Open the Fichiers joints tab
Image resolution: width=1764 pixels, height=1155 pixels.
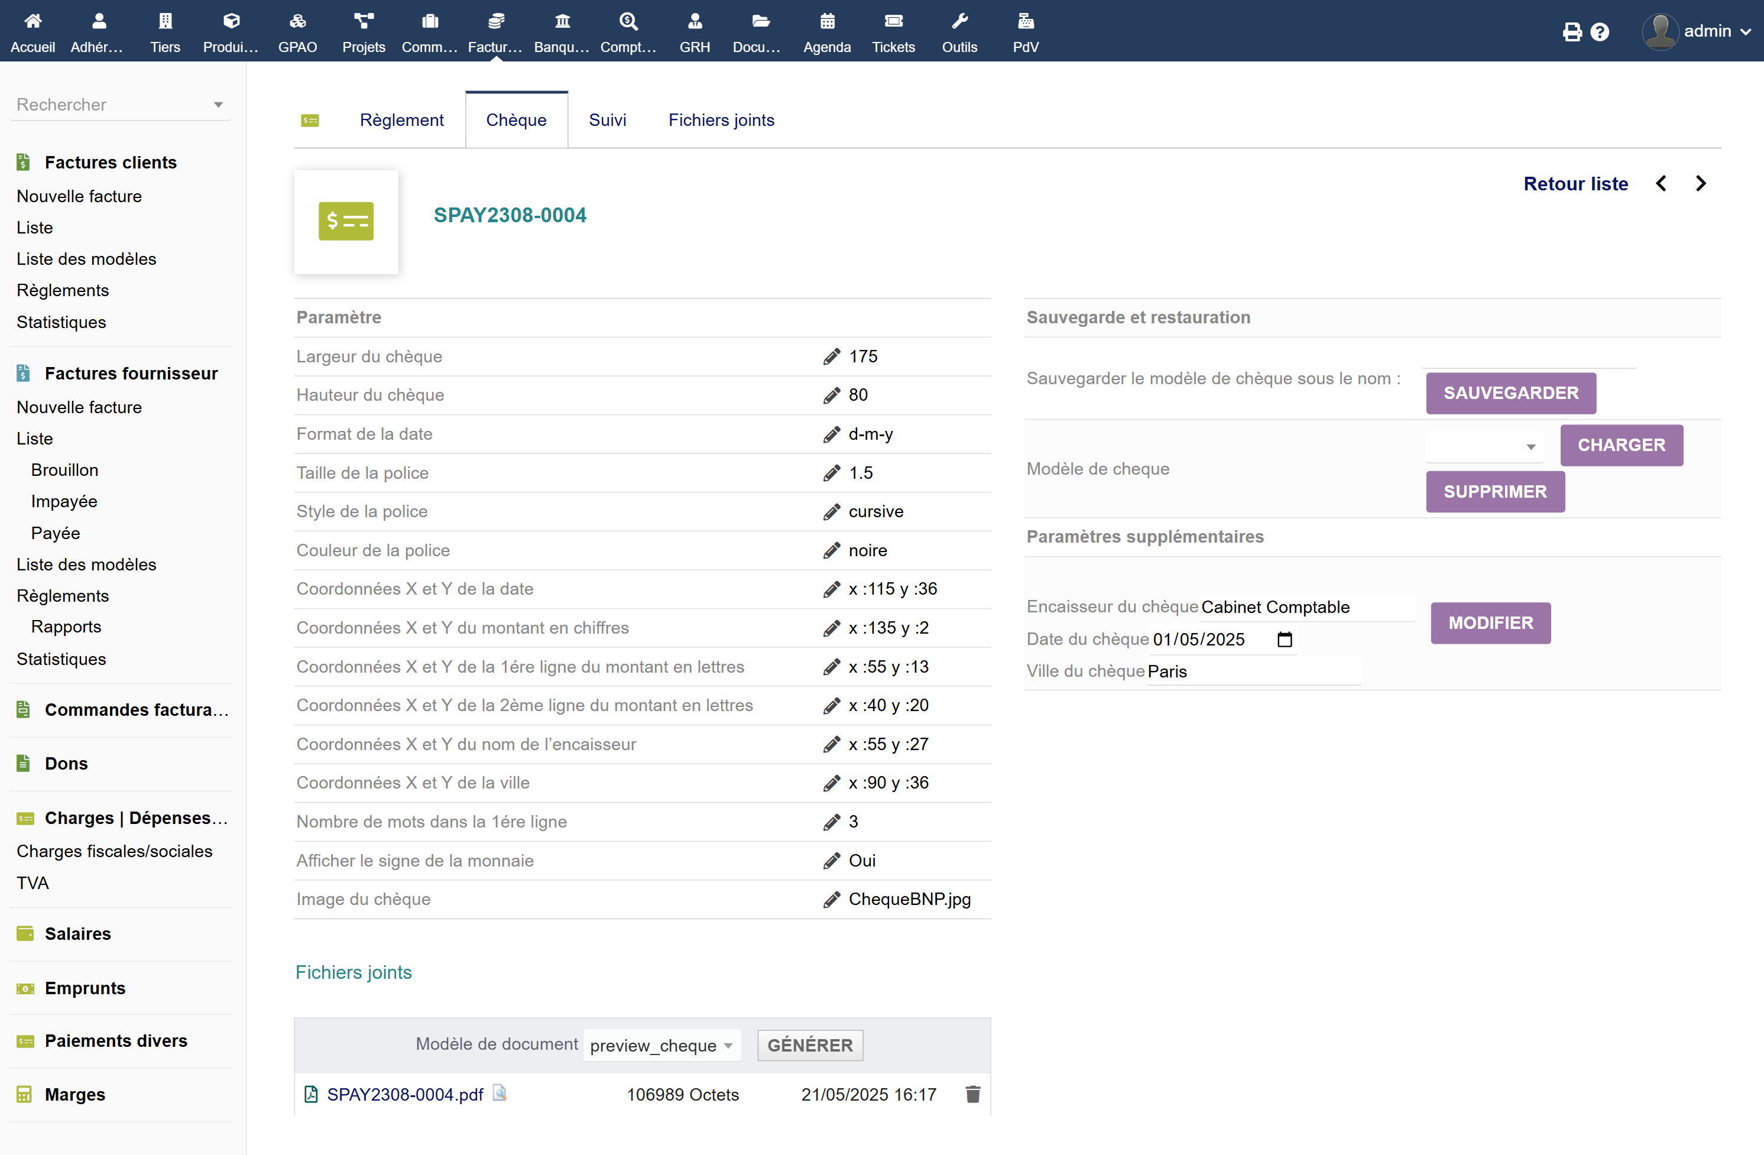(721, 120)
